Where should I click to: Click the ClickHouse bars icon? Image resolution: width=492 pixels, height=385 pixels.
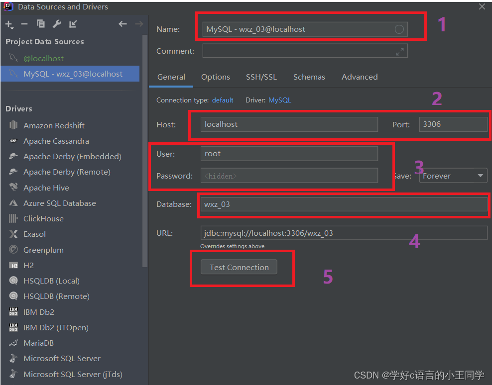pyautogui.click(x=13, y=218)
